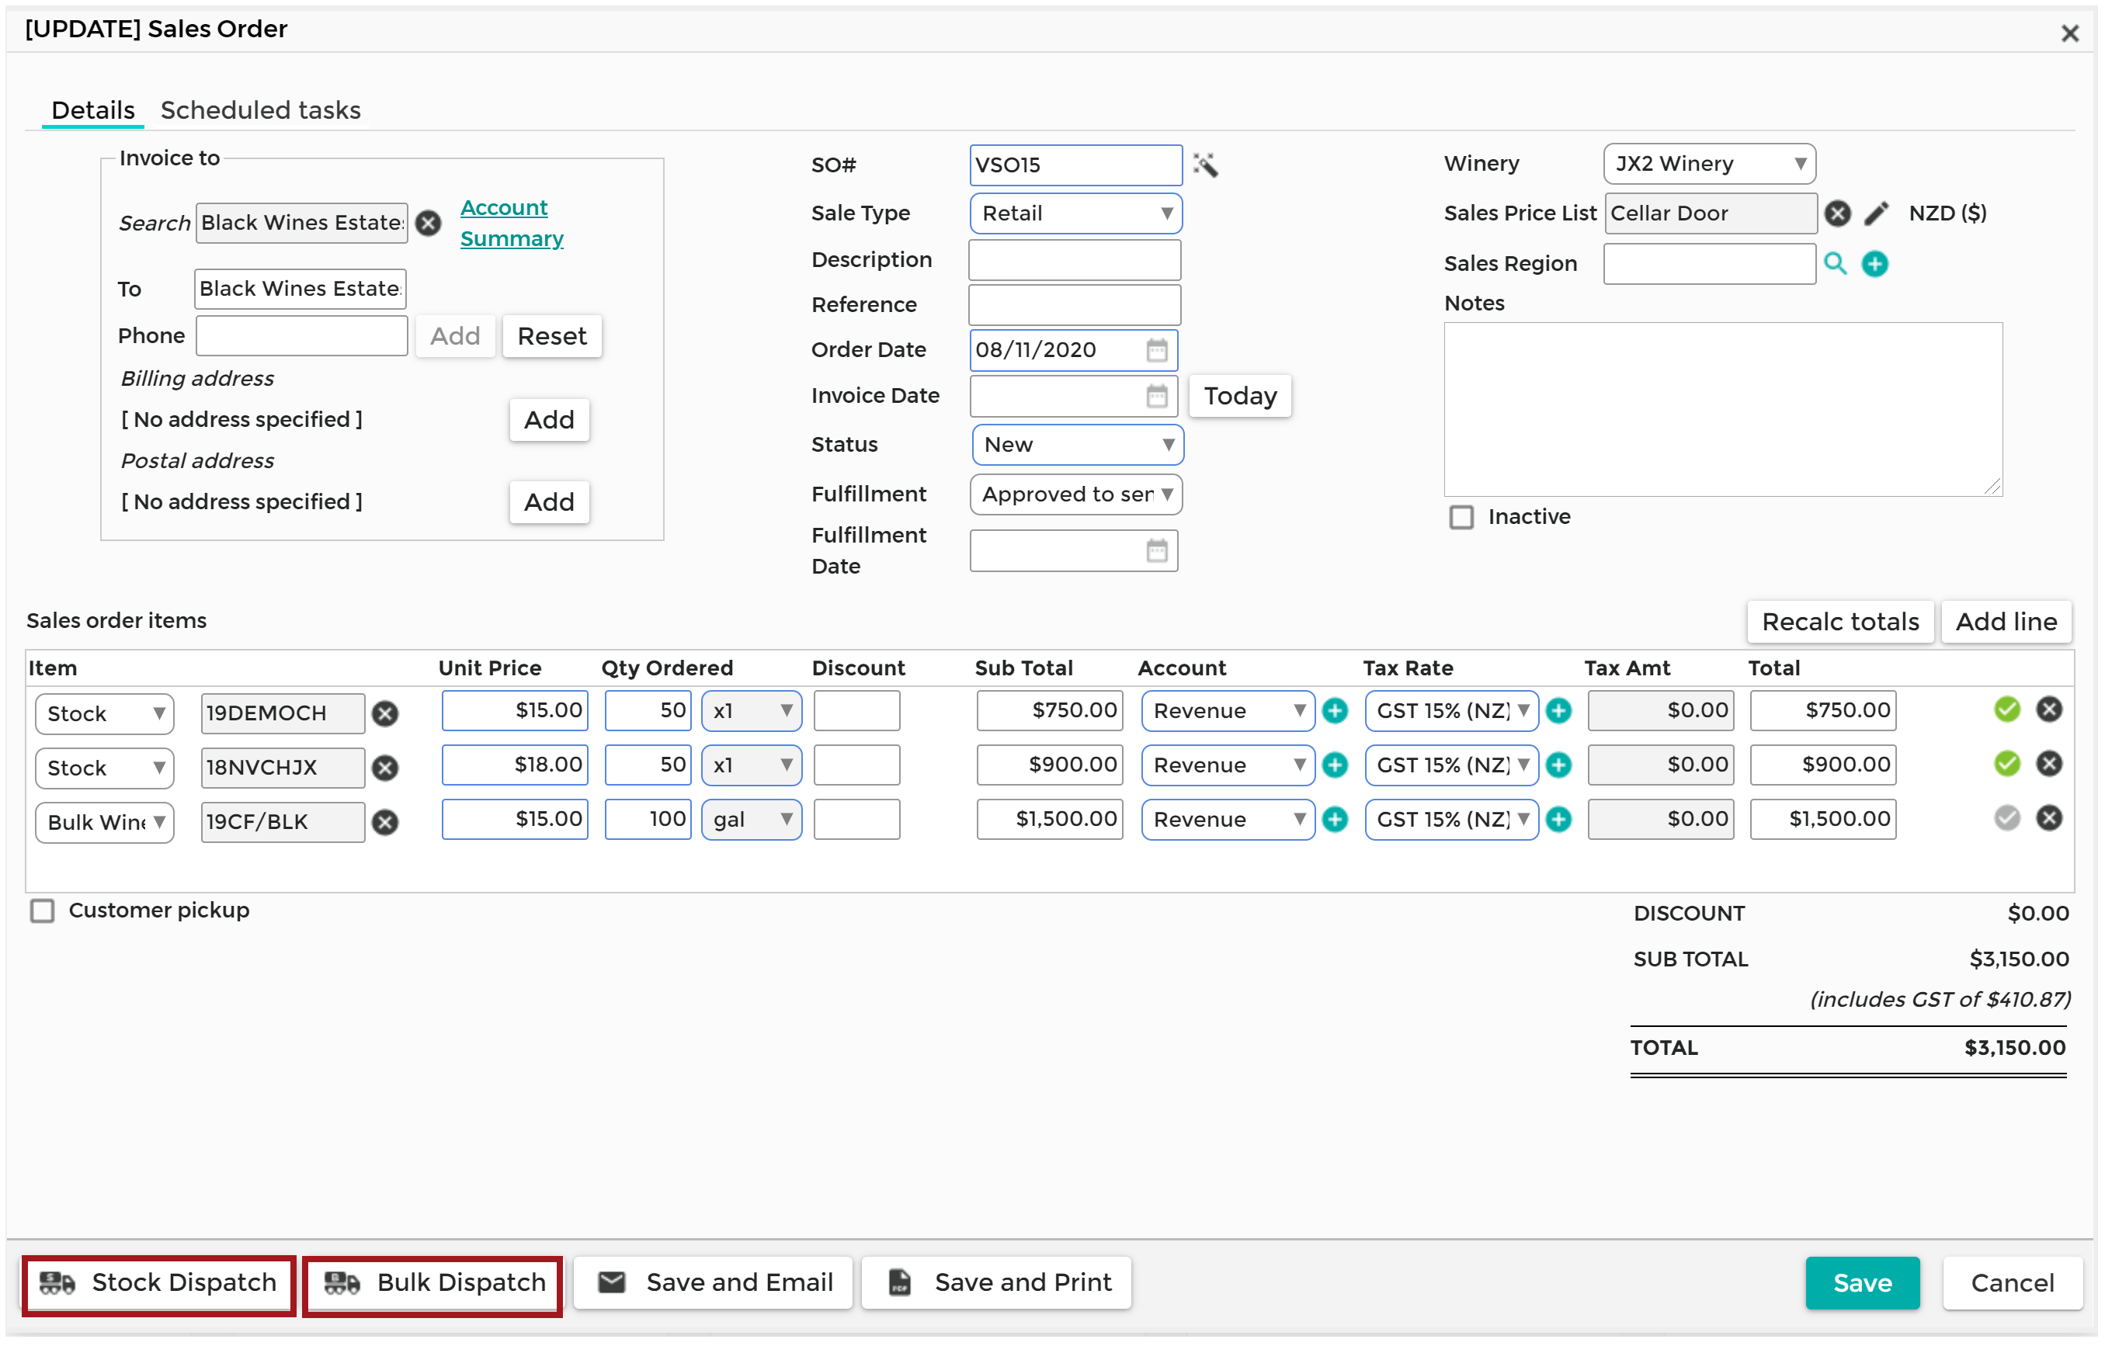
Task: Delete the 19CF/BLK order line
Action: click(2048, 817)
